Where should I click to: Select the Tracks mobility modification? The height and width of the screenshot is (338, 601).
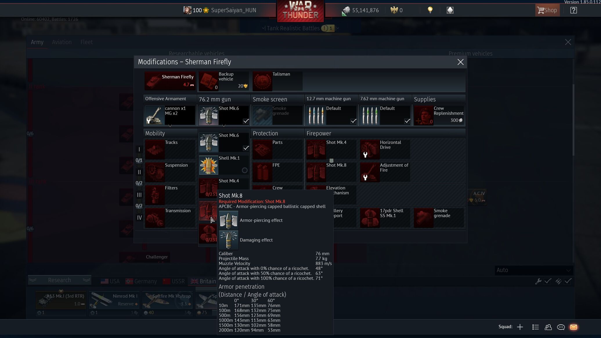tap(170, 149)
